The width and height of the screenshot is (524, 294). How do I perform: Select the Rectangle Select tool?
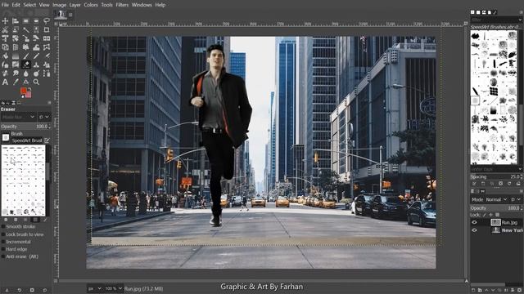(25, 21)
